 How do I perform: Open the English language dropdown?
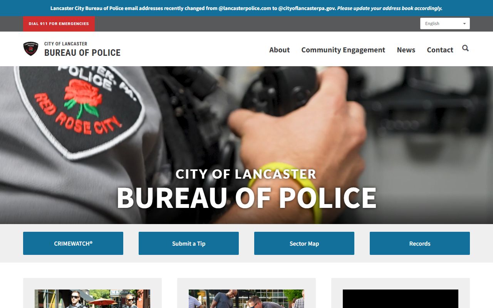pos(445,23)
